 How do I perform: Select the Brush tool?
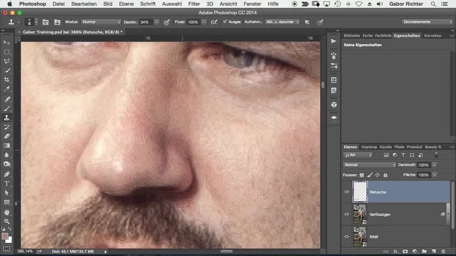coord(7,108)
